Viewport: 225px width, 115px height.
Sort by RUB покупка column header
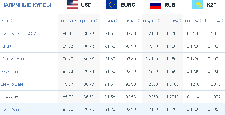click(151, 21)
